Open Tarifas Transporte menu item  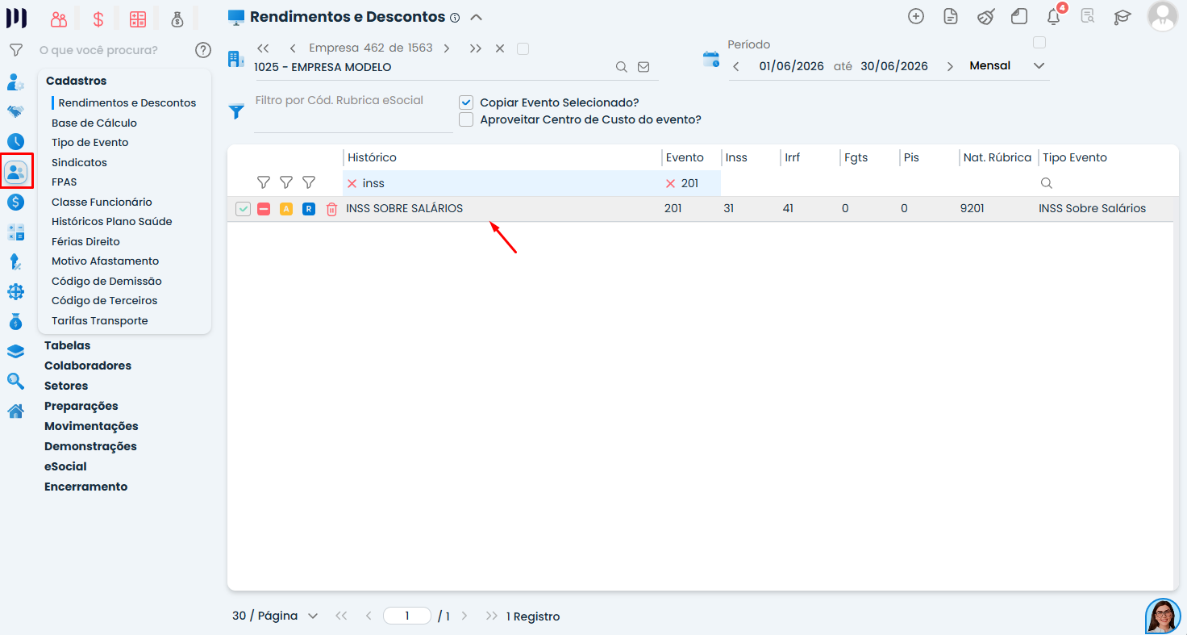[100, 320]
